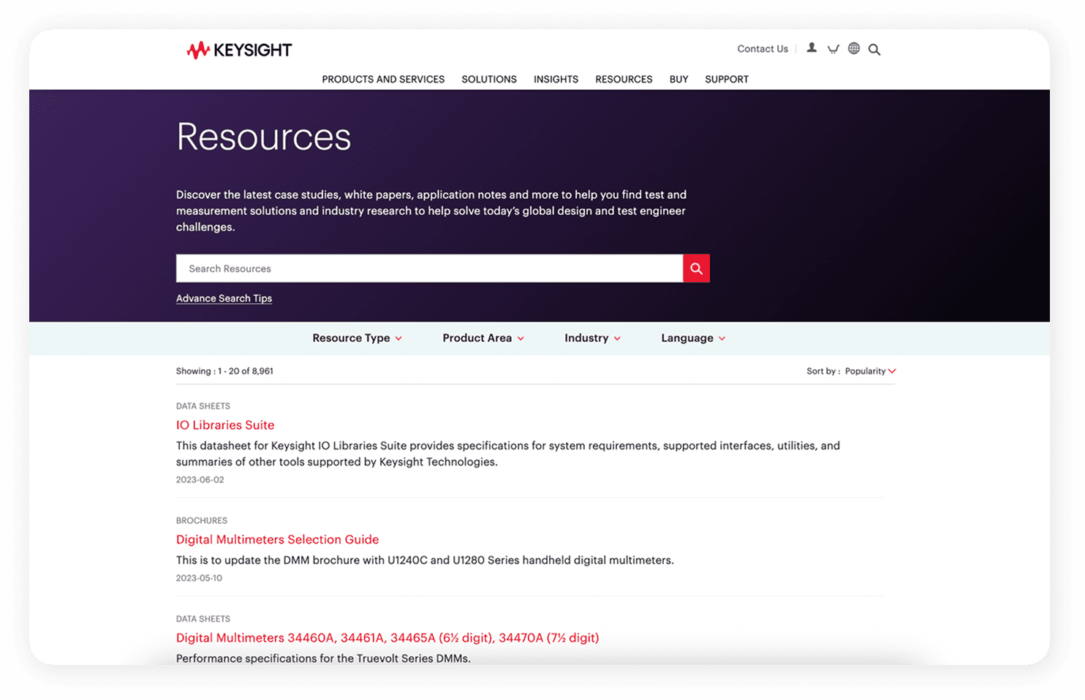
Task: Click the red search resources button
Action: tap(696, 268)
